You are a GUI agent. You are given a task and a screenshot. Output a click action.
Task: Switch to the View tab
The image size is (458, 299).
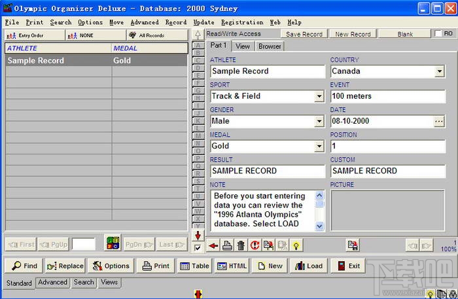click(243, 46)
